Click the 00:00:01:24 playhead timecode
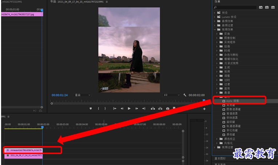The image size is (278, 165). [60, 95]
